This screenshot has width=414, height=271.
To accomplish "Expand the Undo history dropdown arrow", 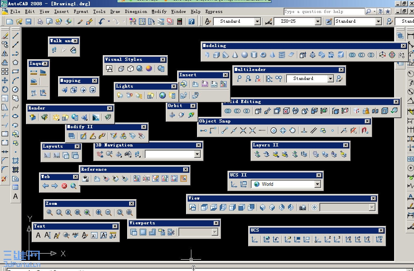I will coord(108,22).
